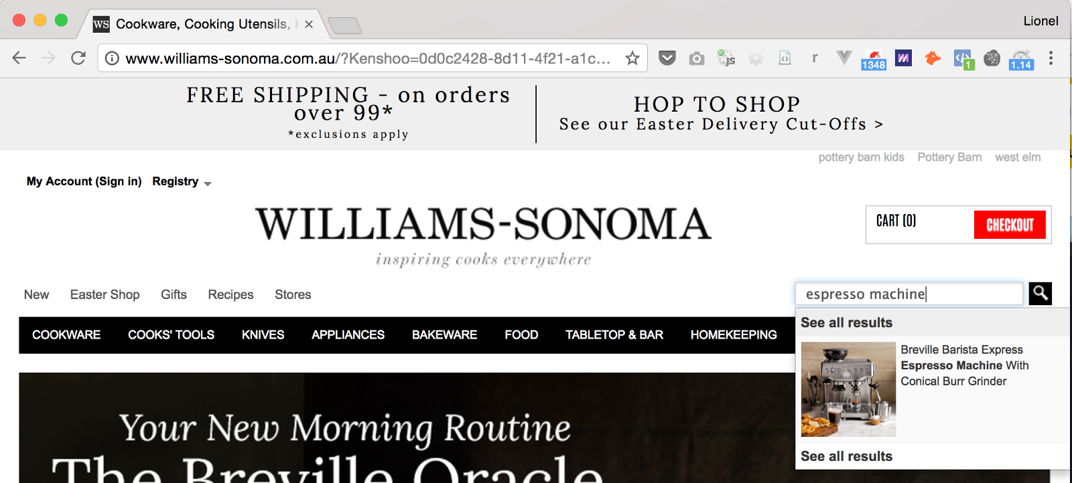Expand the Registry dropdown
The width and height of the screenshot is (1072, 483).
tap(182, 181)
